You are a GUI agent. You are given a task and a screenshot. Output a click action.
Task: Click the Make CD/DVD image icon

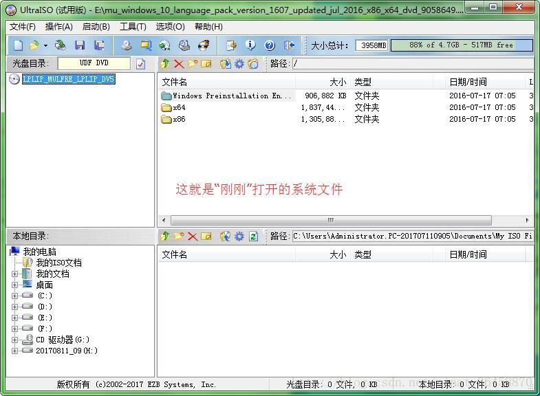[x=127, y=45]
